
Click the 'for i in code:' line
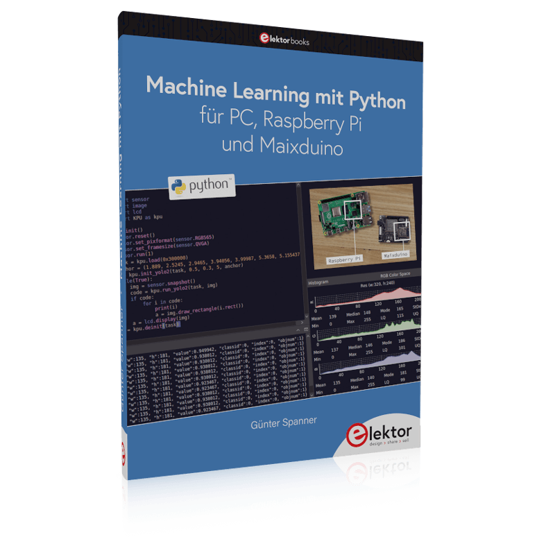[163, 302]
